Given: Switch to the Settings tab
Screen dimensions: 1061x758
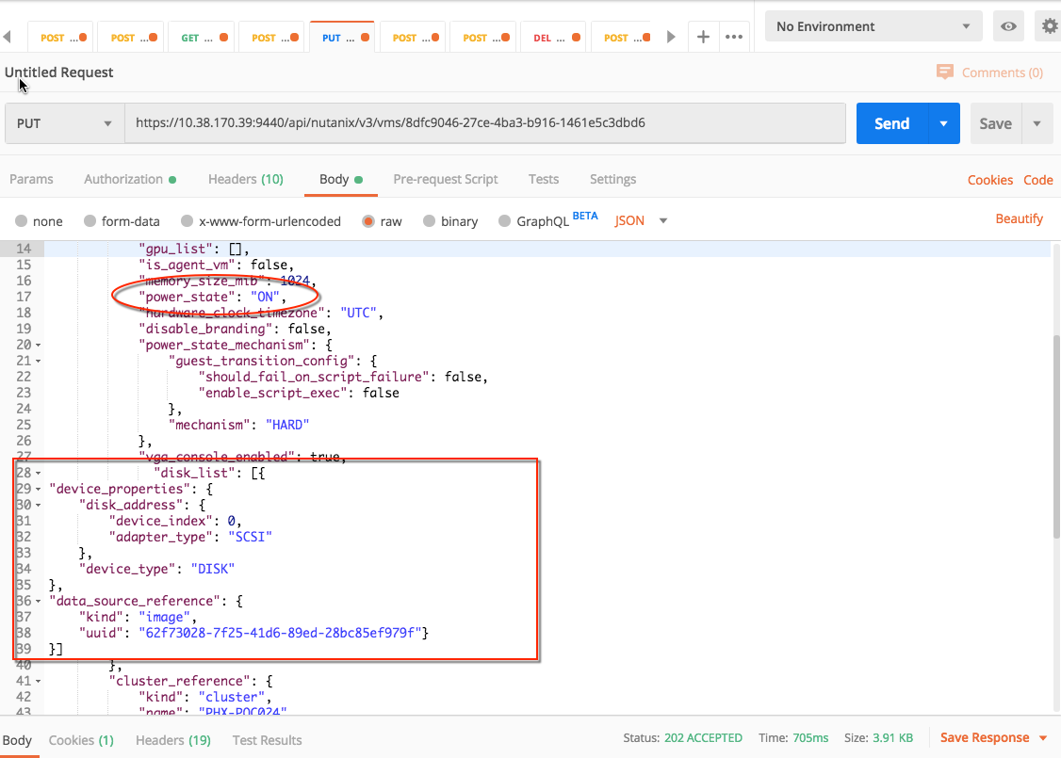Looking at the screenshot, I should pos(612,179).
